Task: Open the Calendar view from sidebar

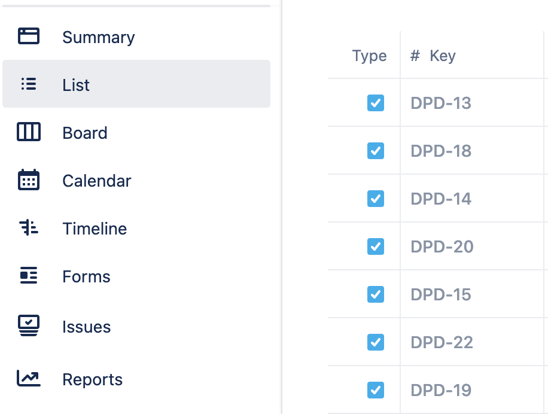Action: coord(96,180)
